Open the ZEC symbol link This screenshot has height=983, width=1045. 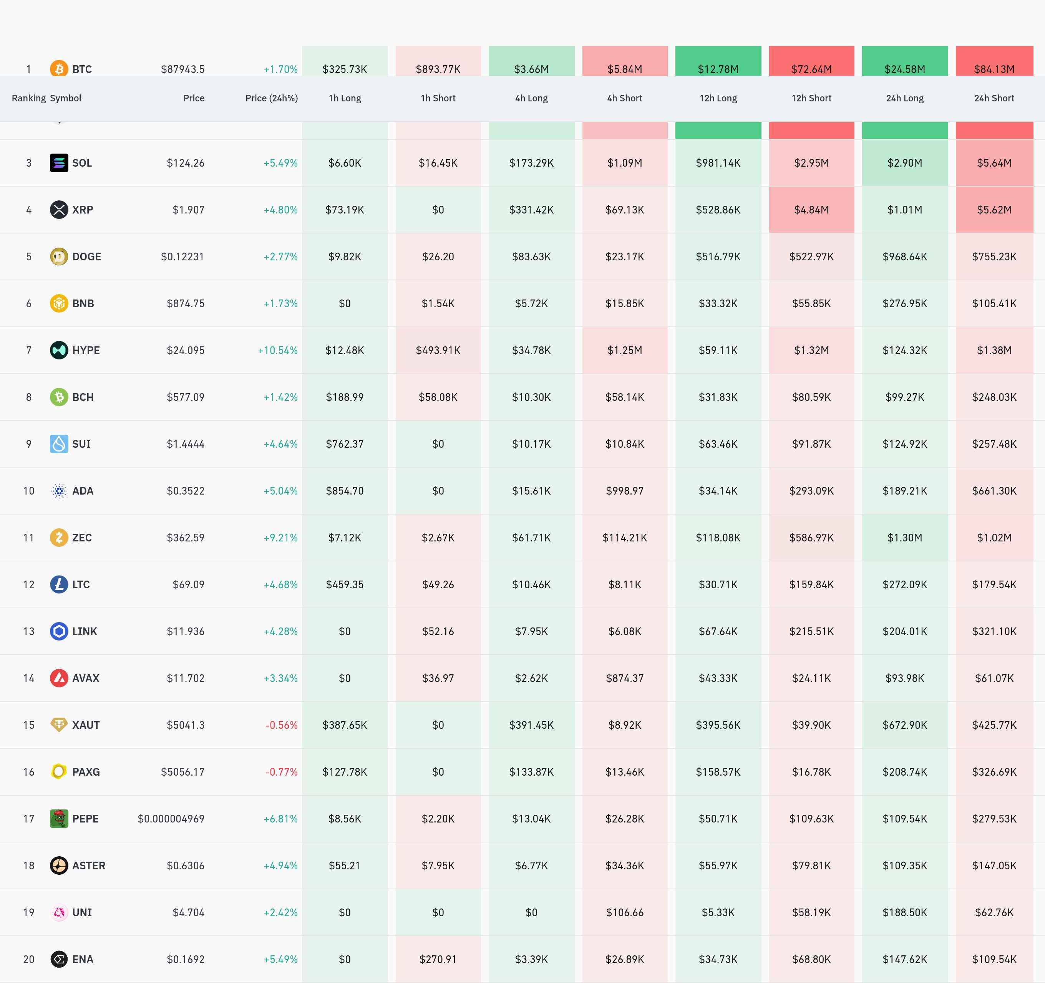click(82, 538)
